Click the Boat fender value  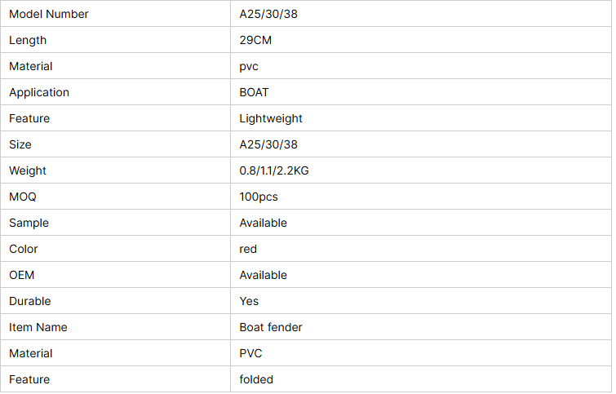(x=271, y=327)
